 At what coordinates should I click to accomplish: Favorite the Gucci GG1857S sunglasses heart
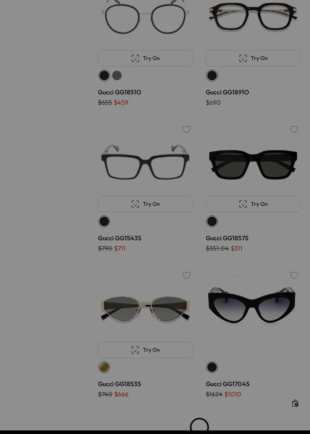point(294,129)
